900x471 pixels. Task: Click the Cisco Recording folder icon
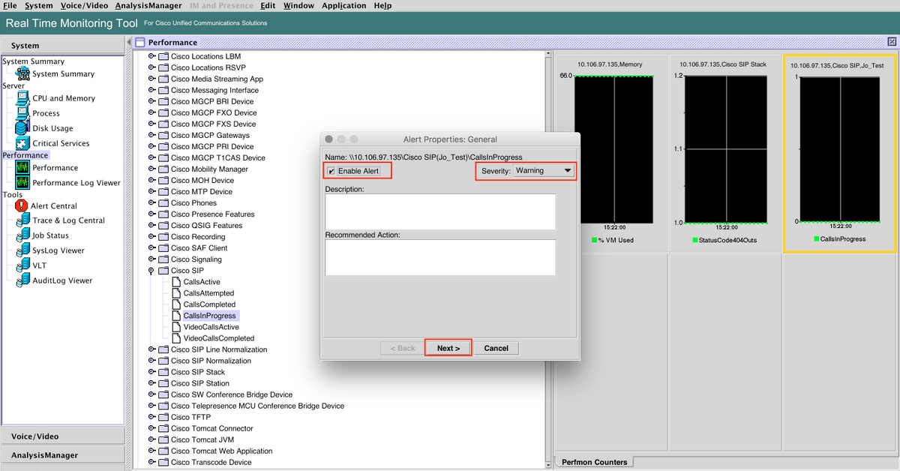tap(163, 236)
